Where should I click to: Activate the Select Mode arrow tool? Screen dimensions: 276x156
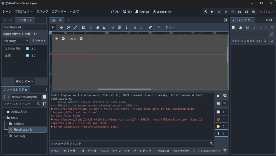[53, 27]
